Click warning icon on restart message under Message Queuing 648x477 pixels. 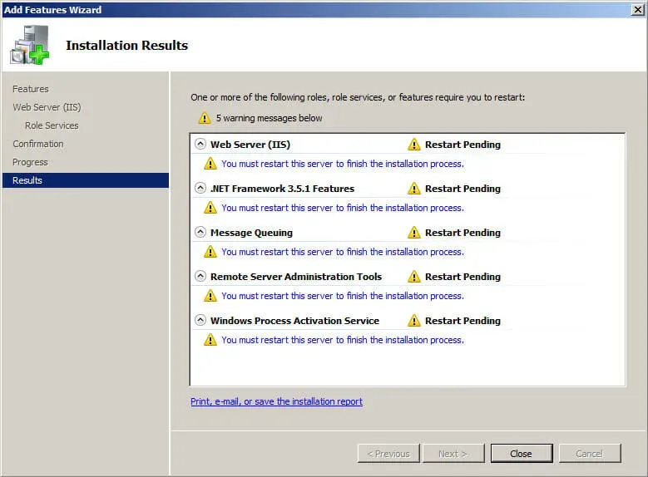(210, 252)
